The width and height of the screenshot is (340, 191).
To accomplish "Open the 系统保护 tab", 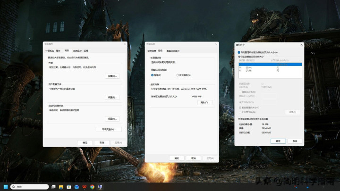I will coord(76,50).
